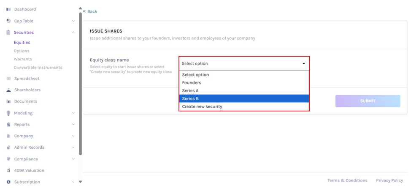Open Options under Securities

point(22,51)
